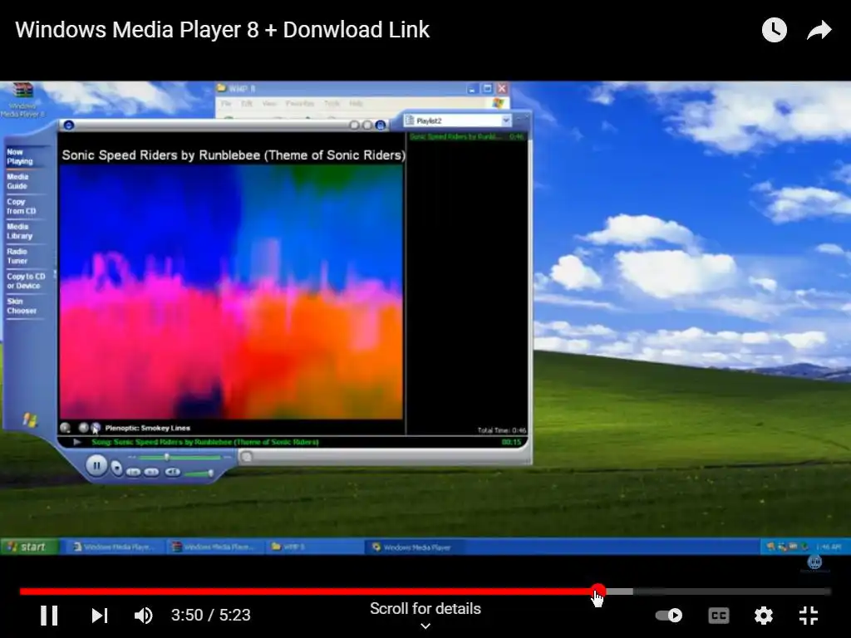Skip to the next YouTube video
This screenshot has height=638, width=851.
tap(100, 616)
